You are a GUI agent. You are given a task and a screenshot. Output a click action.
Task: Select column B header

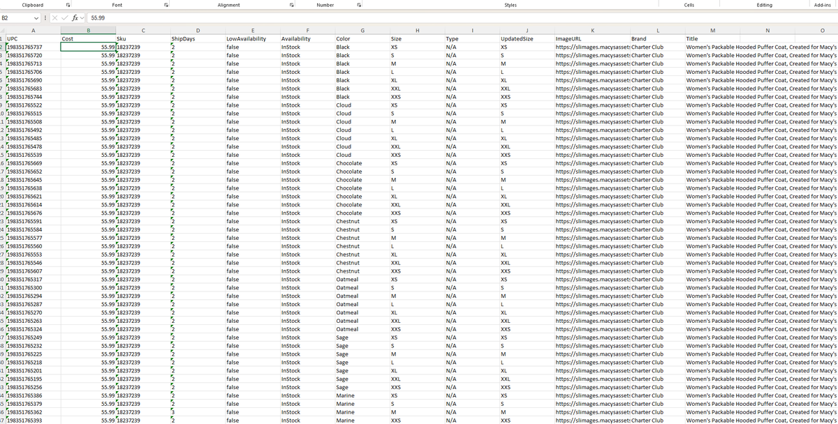88,31
